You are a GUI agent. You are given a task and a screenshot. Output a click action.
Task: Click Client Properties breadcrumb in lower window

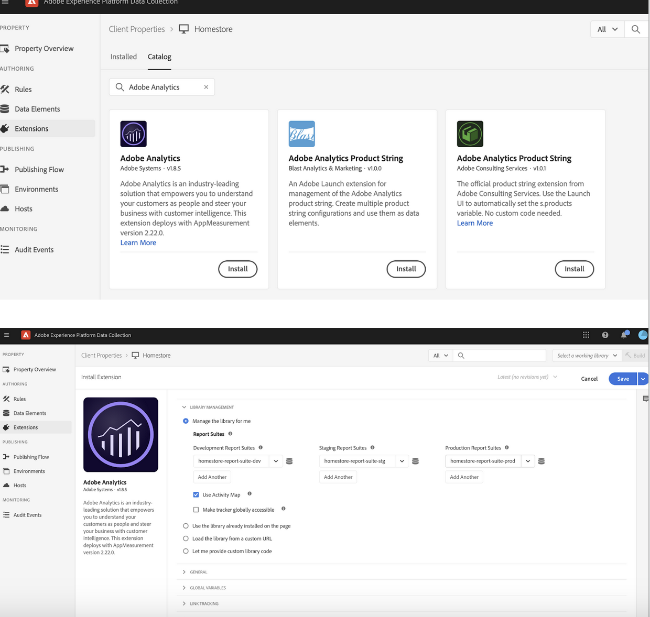(x=101, y=356)
